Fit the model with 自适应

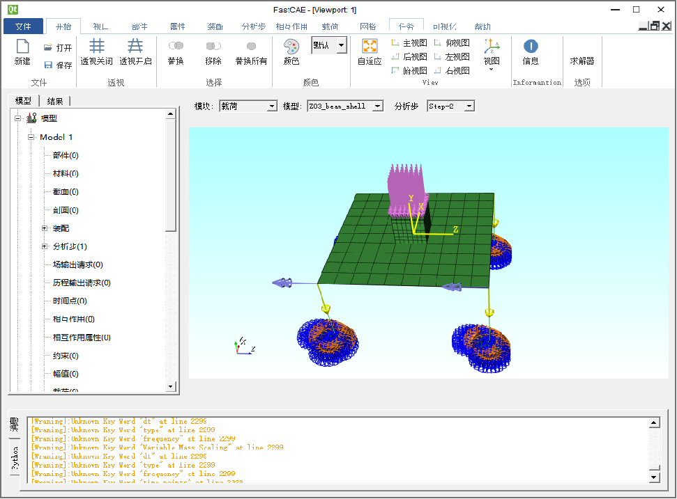(x=370, y=52)
